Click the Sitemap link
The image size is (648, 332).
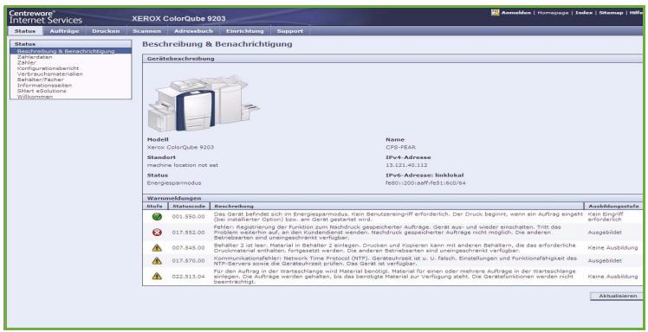point(611,13)
